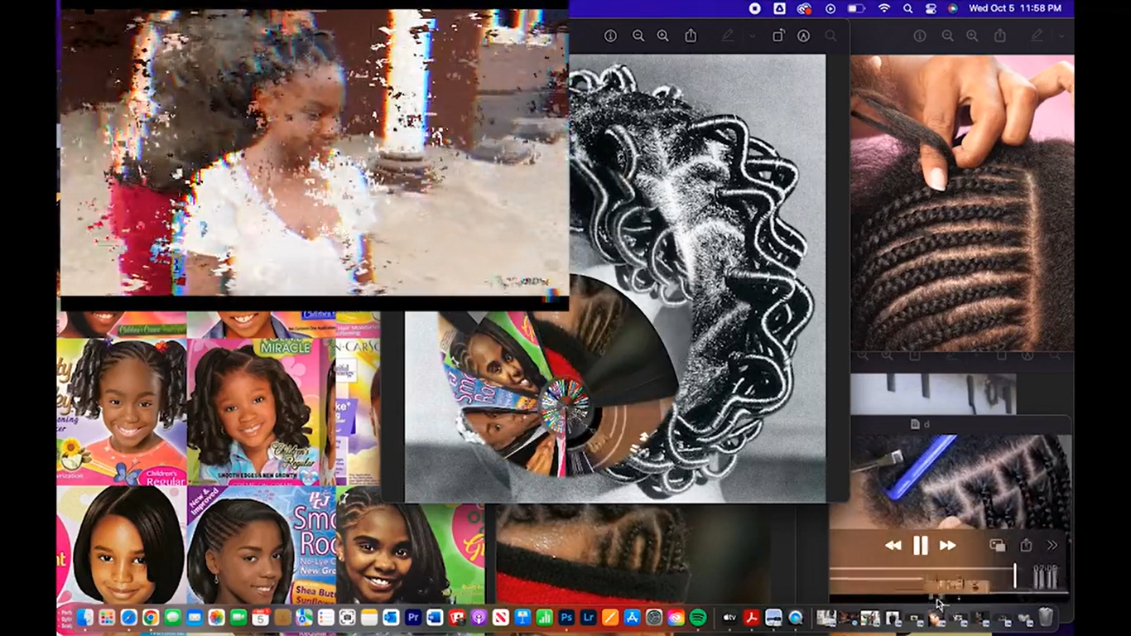Zoom in using center Preview window magnifier
This screenshot has height=636, width=1131.
[663, 36]
